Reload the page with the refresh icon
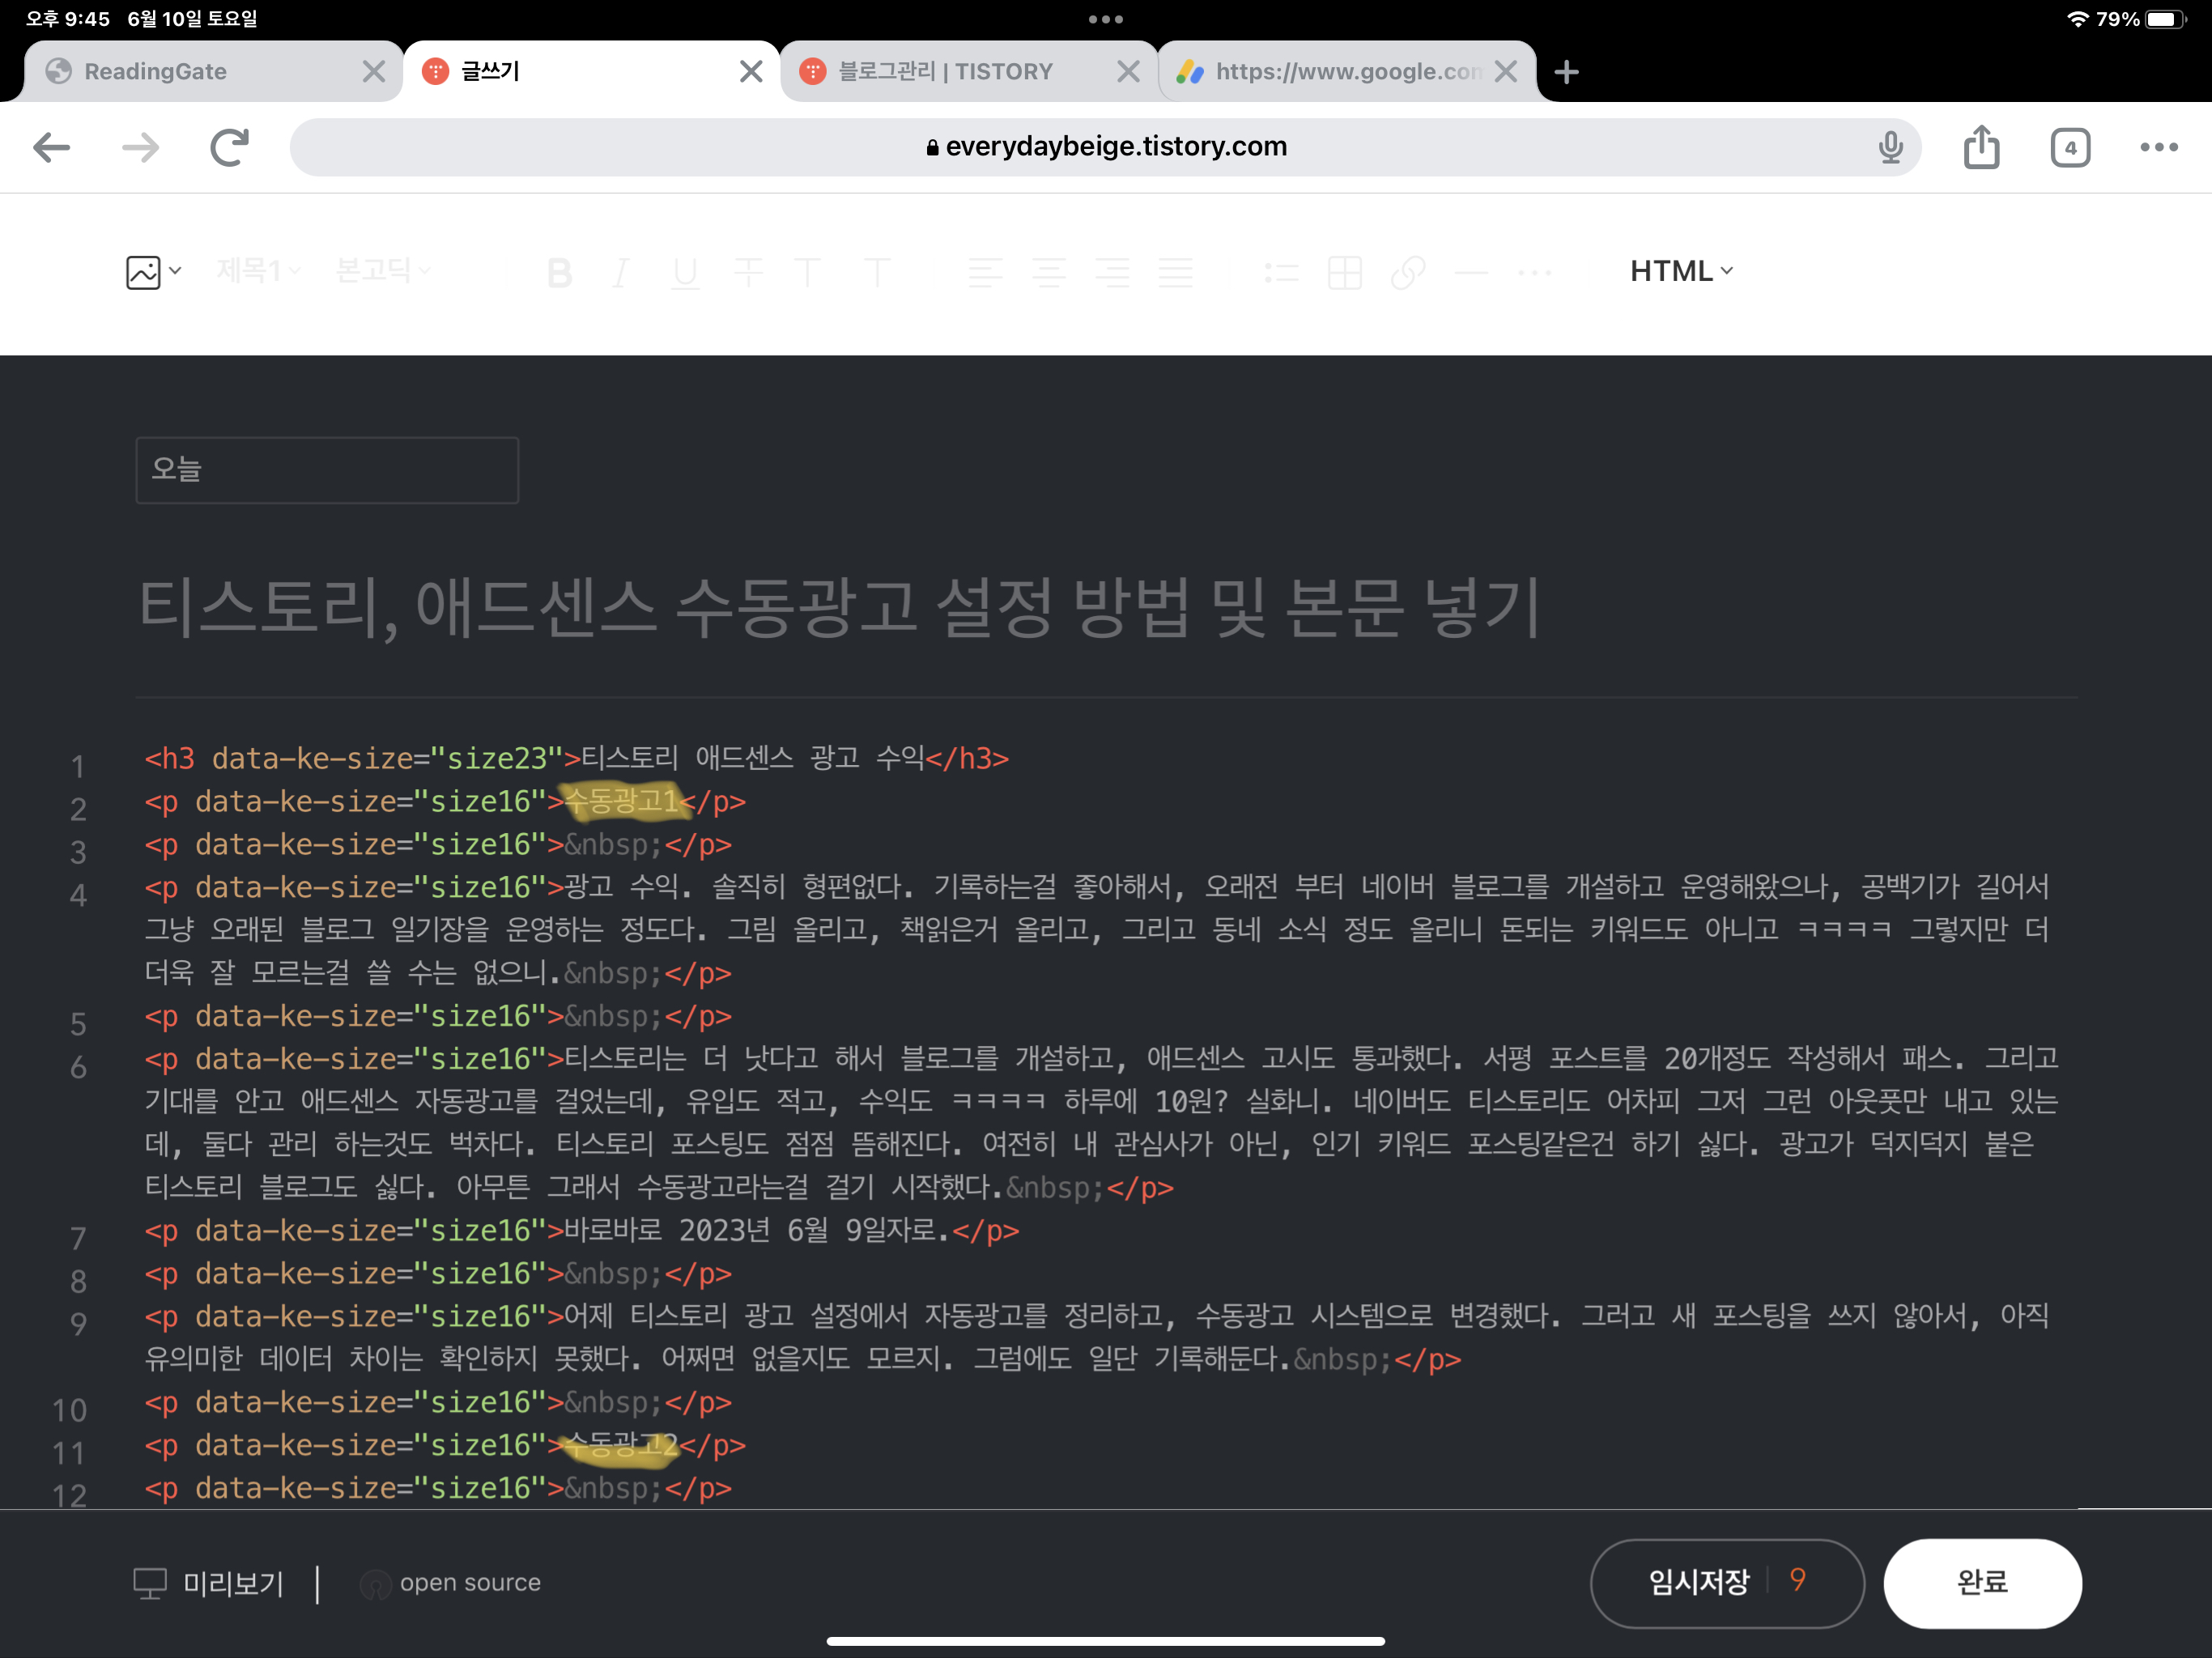Image resolution: width=2212 pixels, height=1658 pixels. point(229,148)
